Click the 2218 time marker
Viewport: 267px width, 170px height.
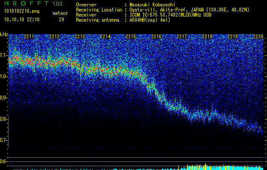207,37
